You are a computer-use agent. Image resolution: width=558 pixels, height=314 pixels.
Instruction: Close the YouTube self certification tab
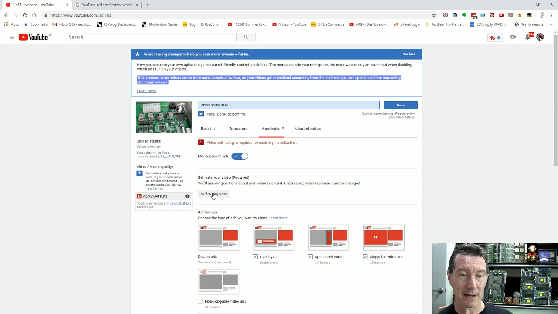tap(137, 5)
